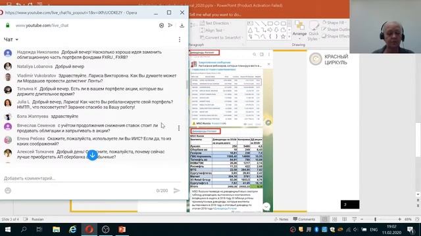Image resolution: width=421 pixels, height=236 pixels.
Task: Open the chat popup's three-dot options menu
Action: 180,39
